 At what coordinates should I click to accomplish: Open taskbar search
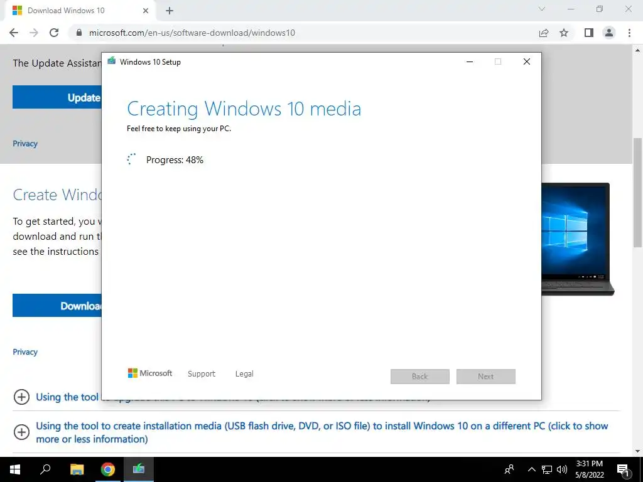(x=45, y=469)
